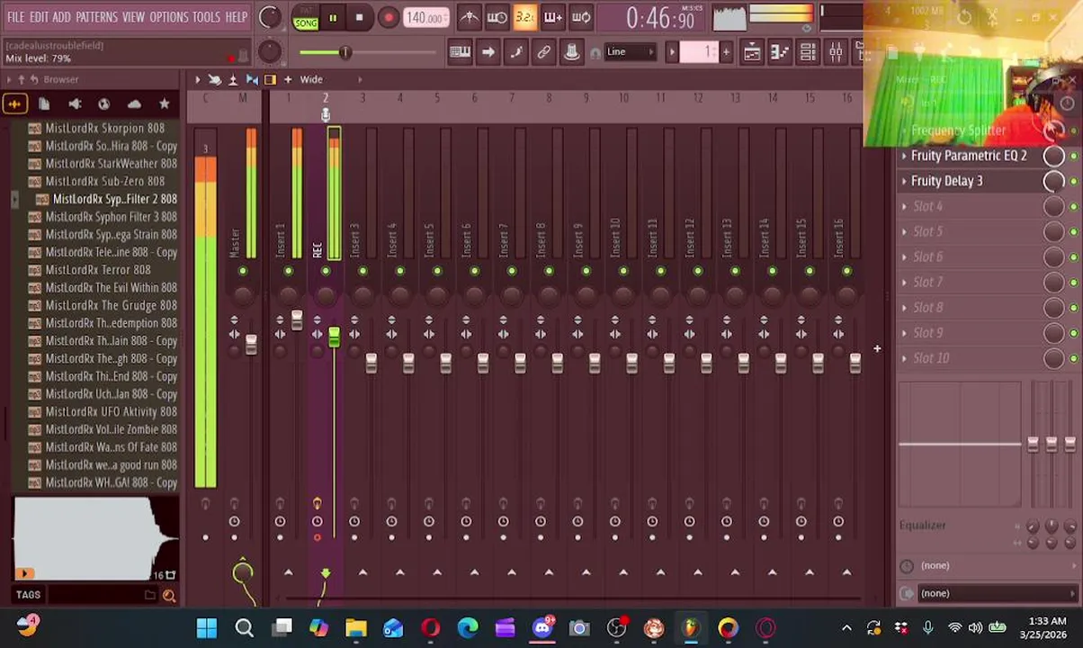Toggle Fruity Delay 3 enable light
The image size is (1083, 648).
pyautogui.click(x=1073, y=182)
